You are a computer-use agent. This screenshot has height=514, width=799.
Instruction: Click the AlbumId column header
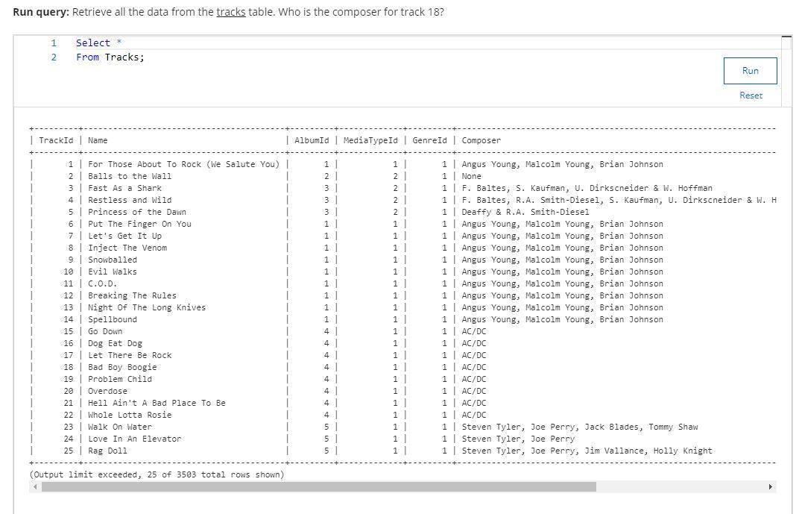pos(312,140)
